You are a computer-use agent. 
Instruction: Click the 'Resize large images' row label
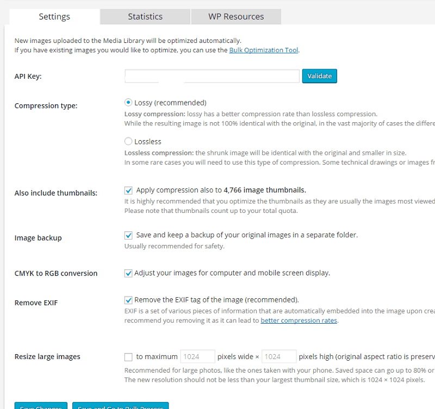(x=47, y=357)
